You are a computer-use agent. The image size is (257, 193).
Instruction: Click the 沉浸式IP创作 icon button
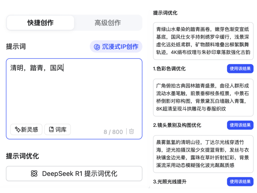click(x=116, y=47)
